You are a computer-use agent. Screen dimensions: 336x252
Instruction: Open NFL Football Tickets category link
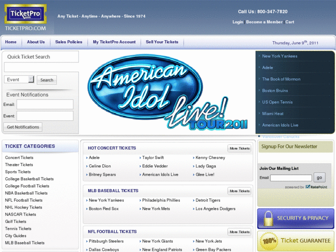click(x=24, y=200)
